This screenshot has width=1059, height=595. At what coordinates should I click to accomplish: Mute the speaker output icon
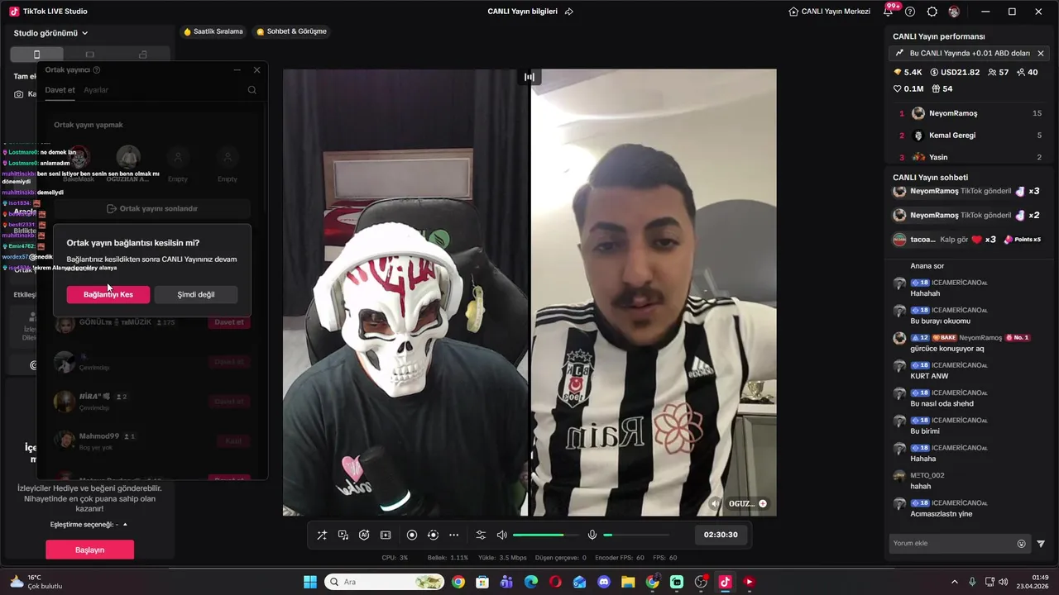click(x=502, y=535)
